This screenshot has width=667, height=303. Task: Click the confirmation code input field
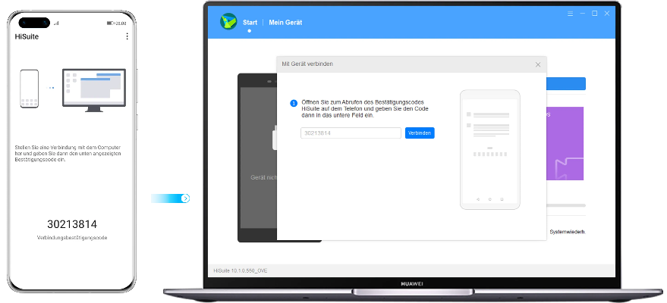(350, 133)
